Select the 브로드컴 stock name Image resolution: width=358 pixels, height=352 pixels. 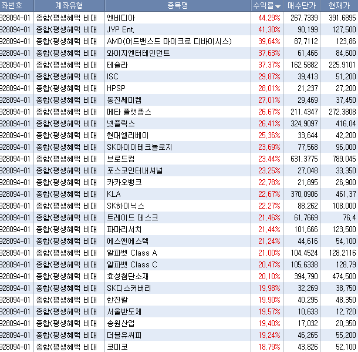pos(120,159)
